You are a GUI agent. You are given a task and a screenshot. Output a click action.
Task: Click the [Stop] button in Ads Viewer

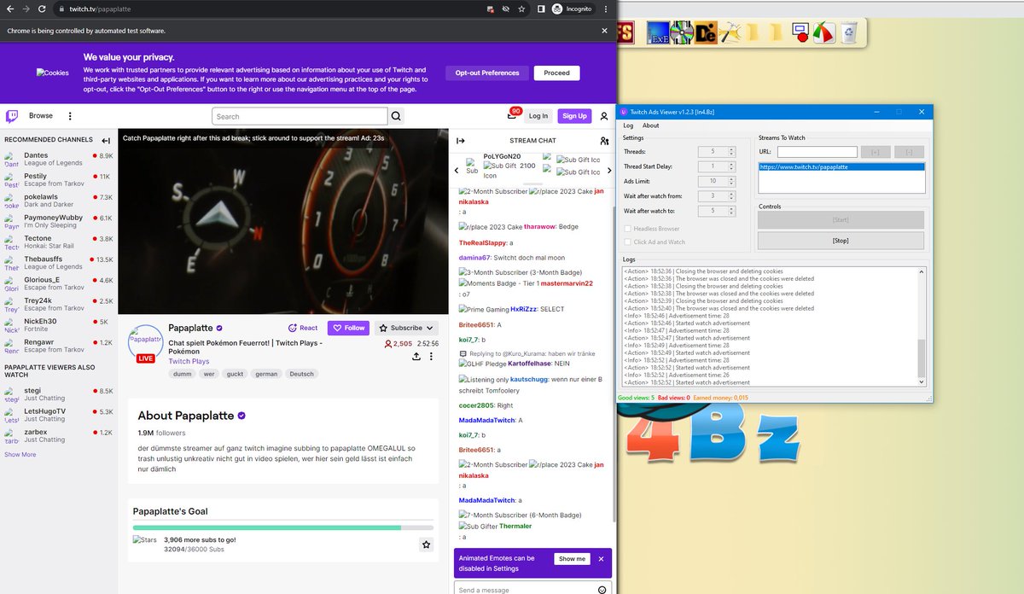[841, 241]
